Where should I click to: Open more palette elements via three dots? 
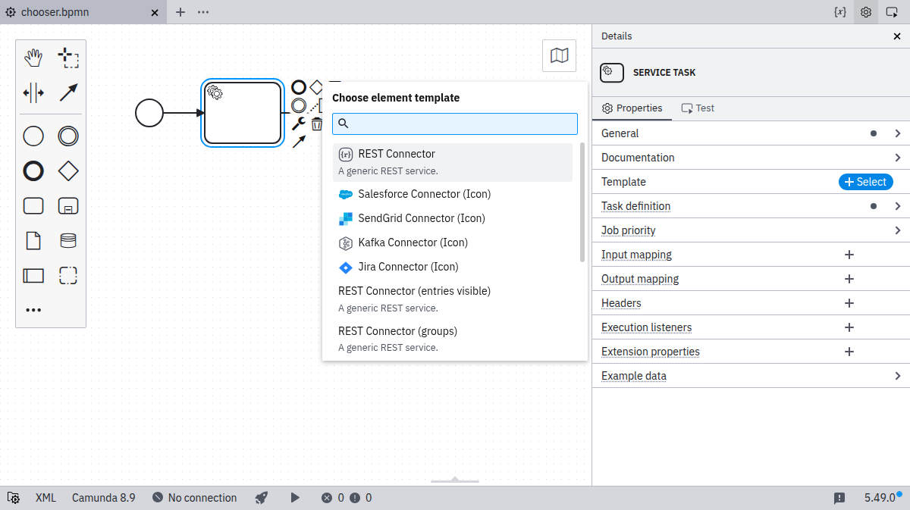pos(33,310)
